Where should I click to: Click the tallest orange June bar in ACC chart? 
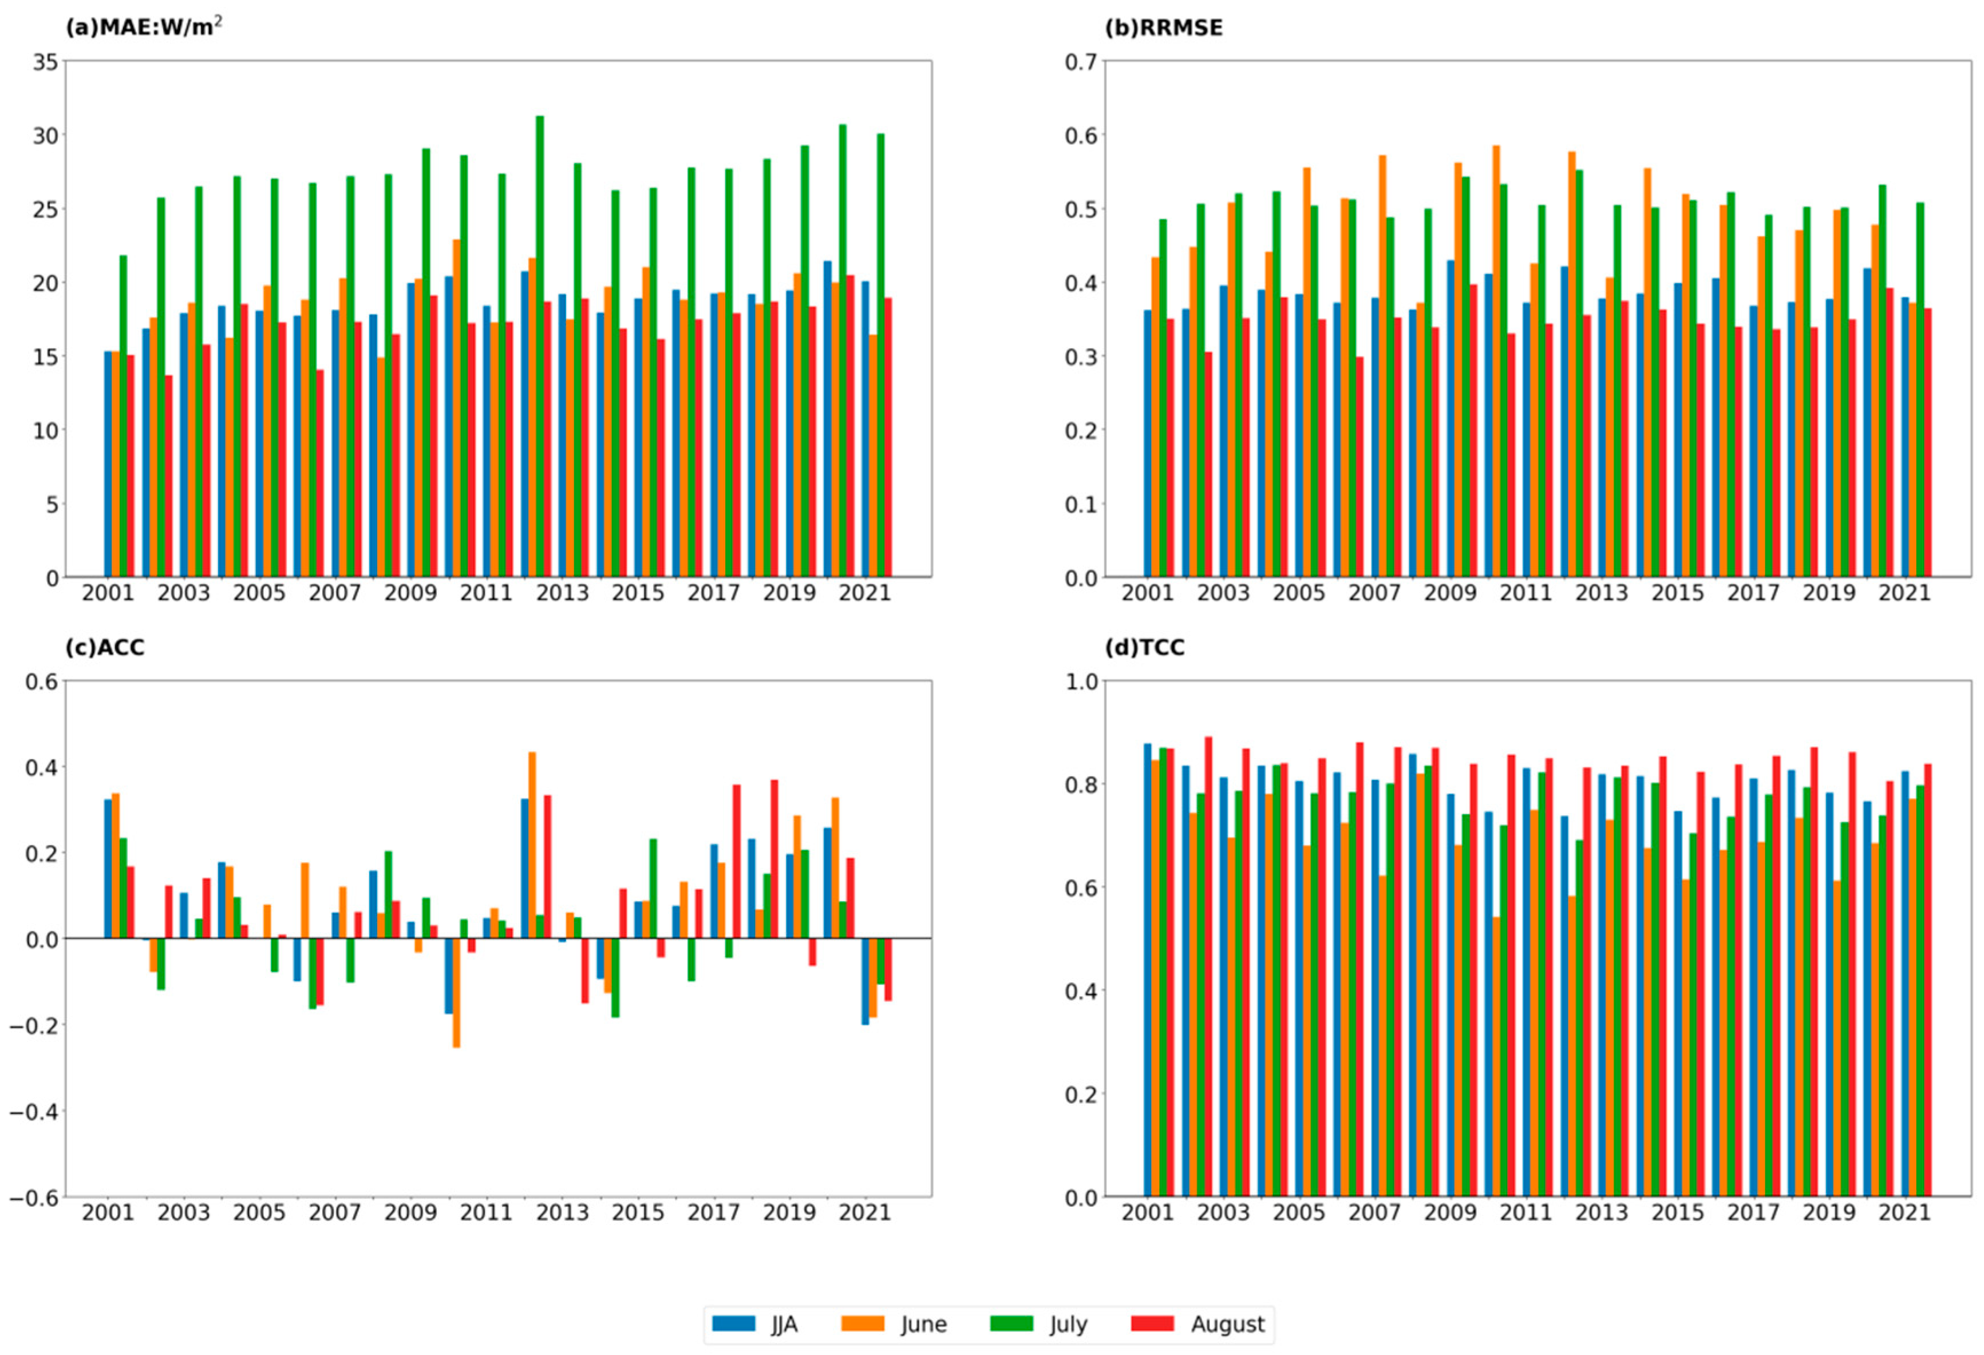click(532, 845)
